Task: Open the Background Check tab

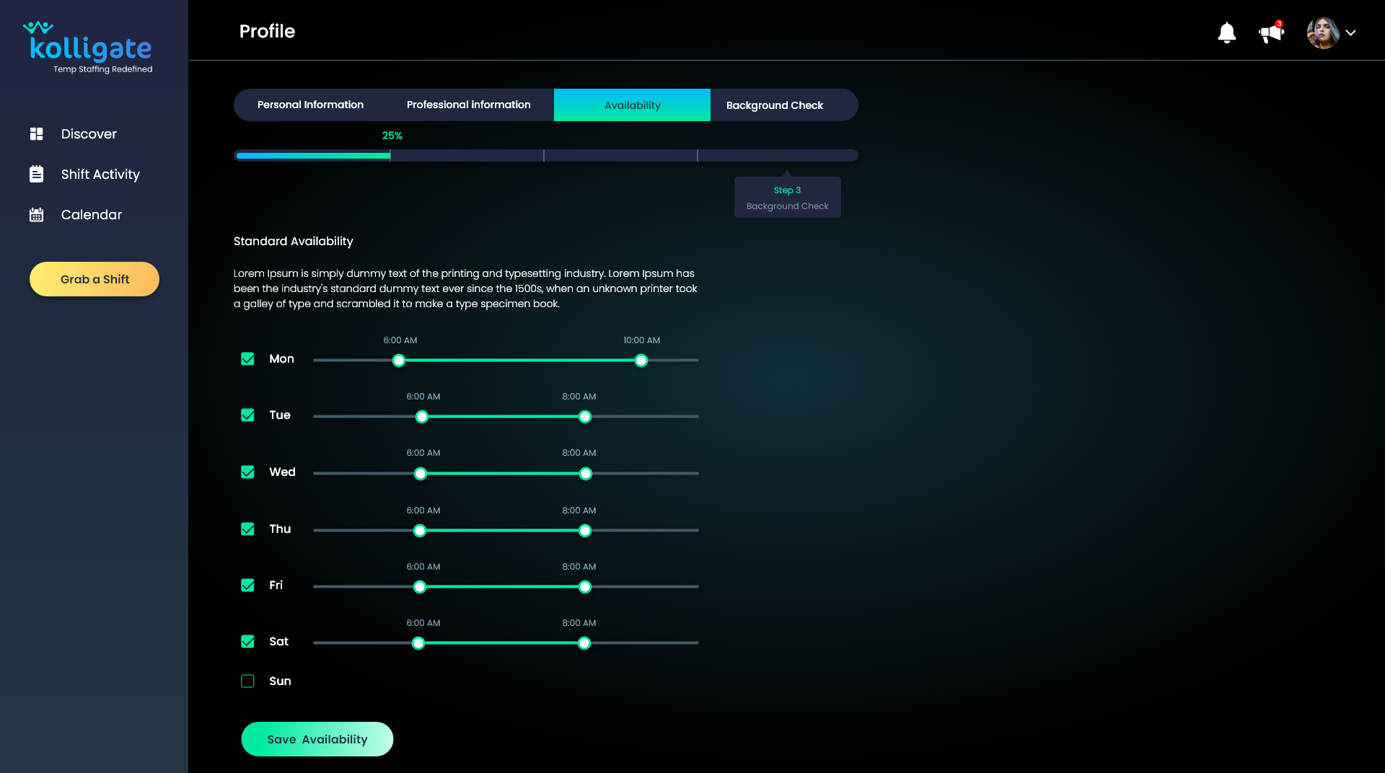Action: pyautogui.click(x=774, y=105)
